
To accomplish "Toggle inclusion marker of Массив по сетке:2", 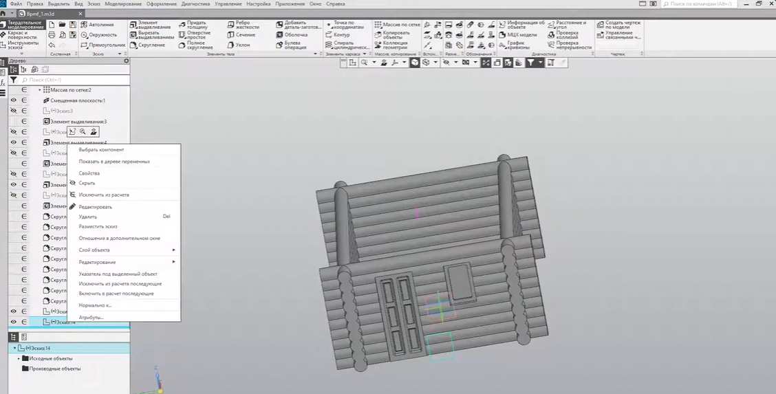I will [24, 90].
